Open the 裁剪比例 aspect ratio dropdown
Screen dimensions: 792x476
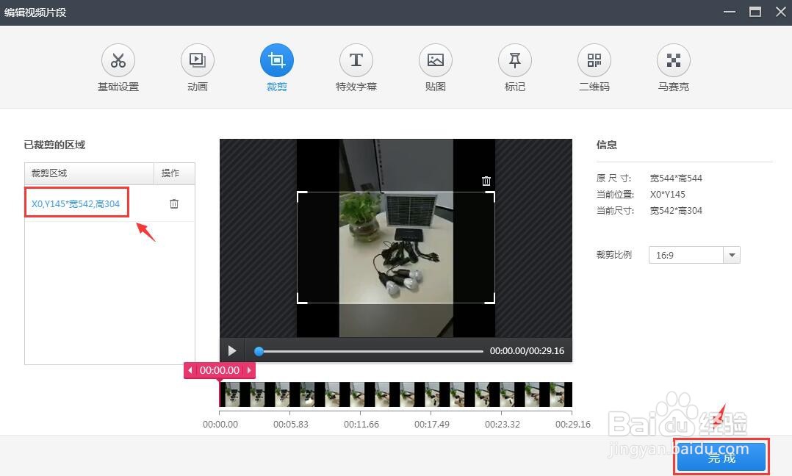(x=732, y=255)
